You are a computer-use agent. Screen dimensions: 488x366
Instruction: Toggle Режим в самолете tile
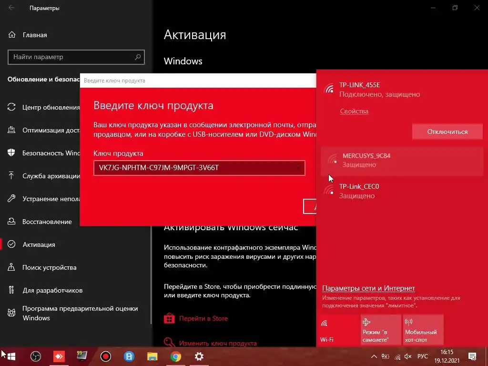click(x=381, y=330)
